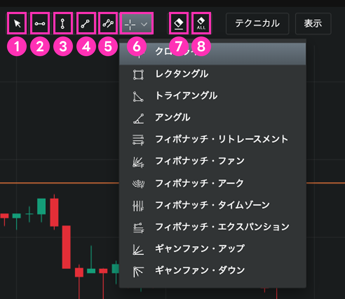Choose レクタングル from the drawing menu
The height and width of the screenshot is (299, 345).
pos(182,74)
